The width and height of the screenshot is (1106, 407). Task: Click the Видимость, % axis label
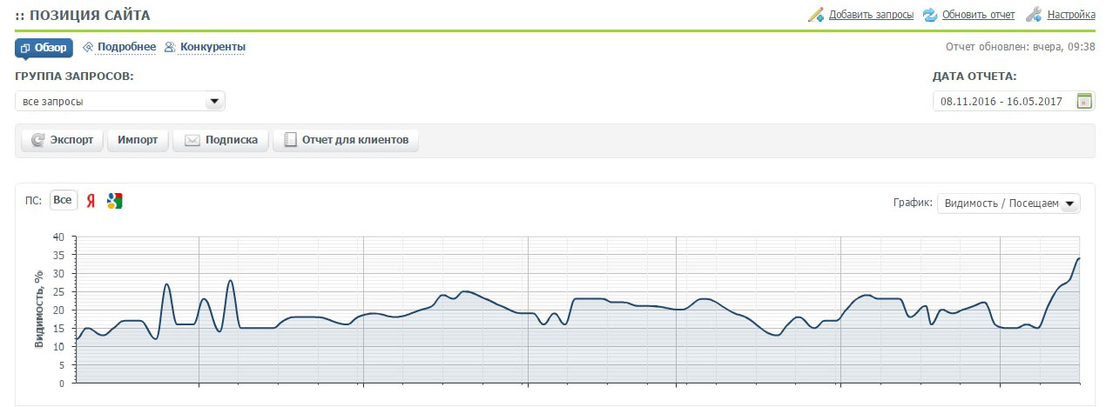[39, 310]
